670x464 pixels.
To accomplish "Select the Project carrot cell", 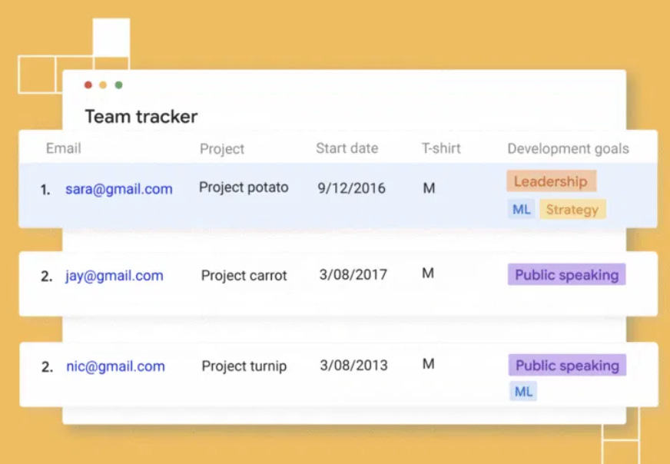I will tap(244, 275).
